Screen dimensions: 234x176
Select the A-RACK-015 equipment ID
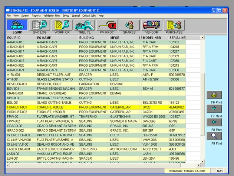tap(16, 42)
